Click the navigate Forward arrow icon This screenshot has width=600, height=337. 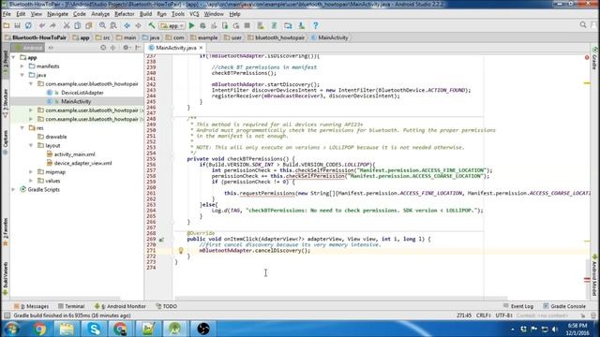click(138, 25)
